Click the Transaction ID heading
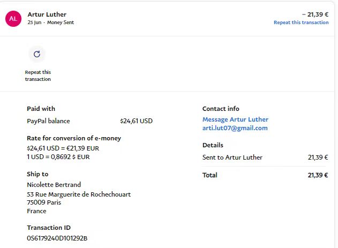 [x=49, y=228]
